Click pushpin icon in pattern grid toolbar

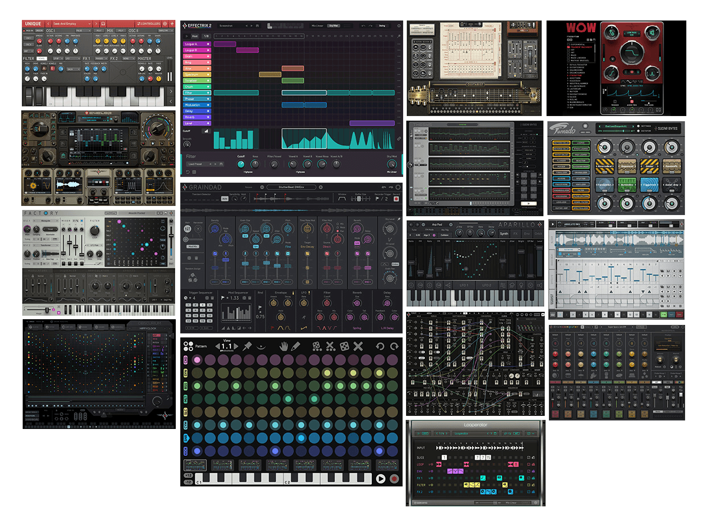[x=247, y=346]
